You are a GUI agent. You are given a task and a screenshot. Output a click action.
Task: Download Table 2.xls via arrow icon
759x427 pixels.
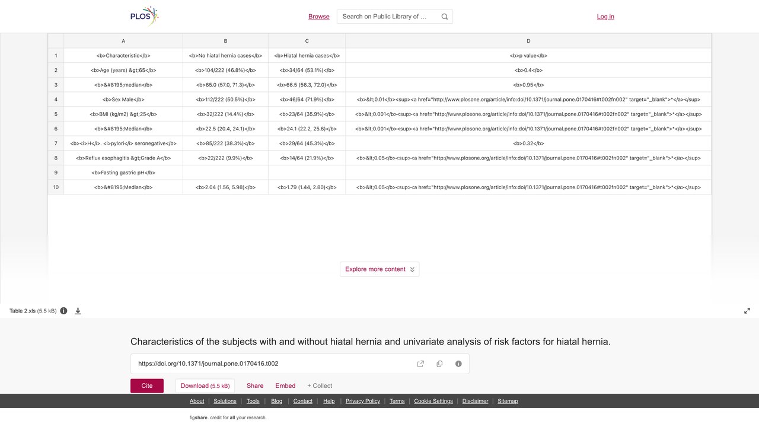tap(78, 311)
